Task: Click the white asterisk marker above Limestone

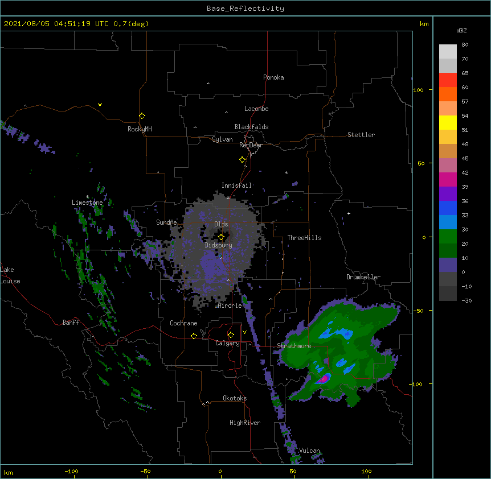Action: pos(87,197)
